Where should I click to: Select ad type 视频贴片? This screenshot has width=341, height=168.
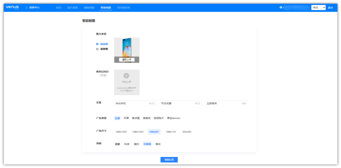tap(159, 118)
